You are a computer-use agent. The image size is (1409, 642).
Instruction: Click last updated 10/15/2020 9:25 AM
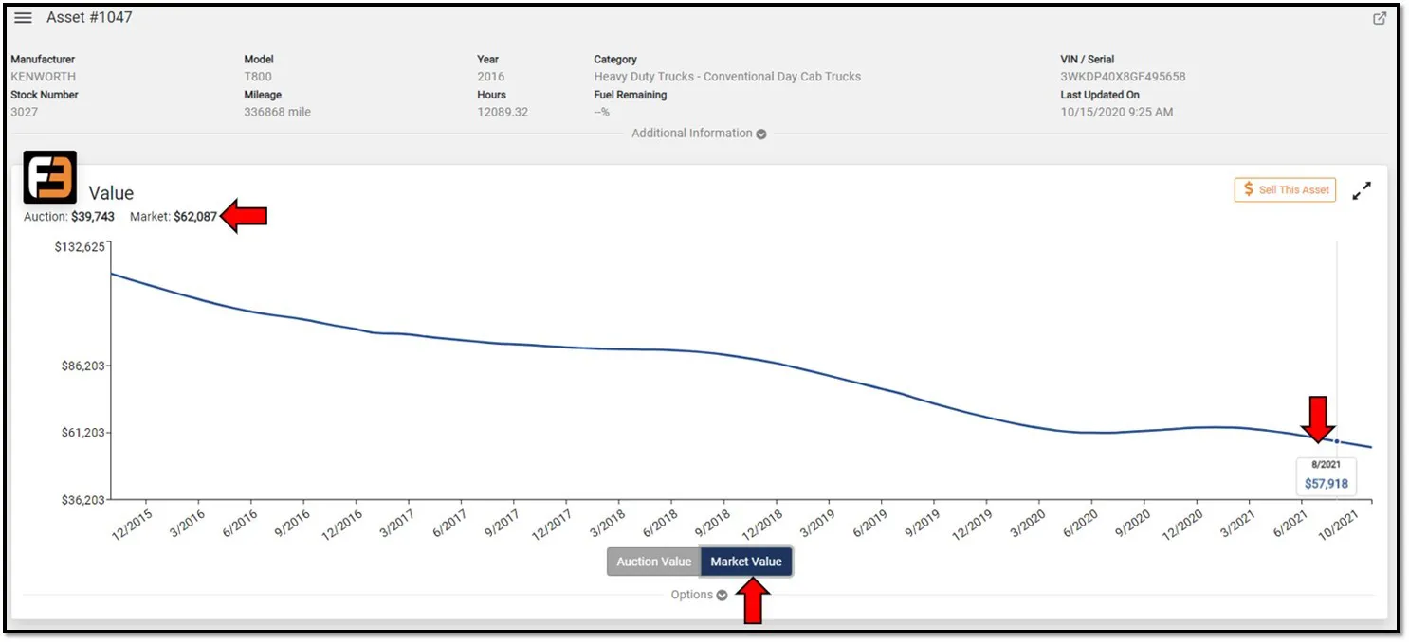point(1116,112)
